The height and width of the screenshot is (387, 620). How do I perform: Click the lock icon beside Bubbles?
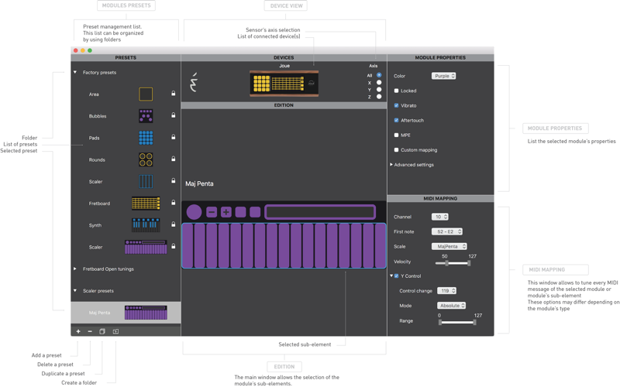(173, 115)
